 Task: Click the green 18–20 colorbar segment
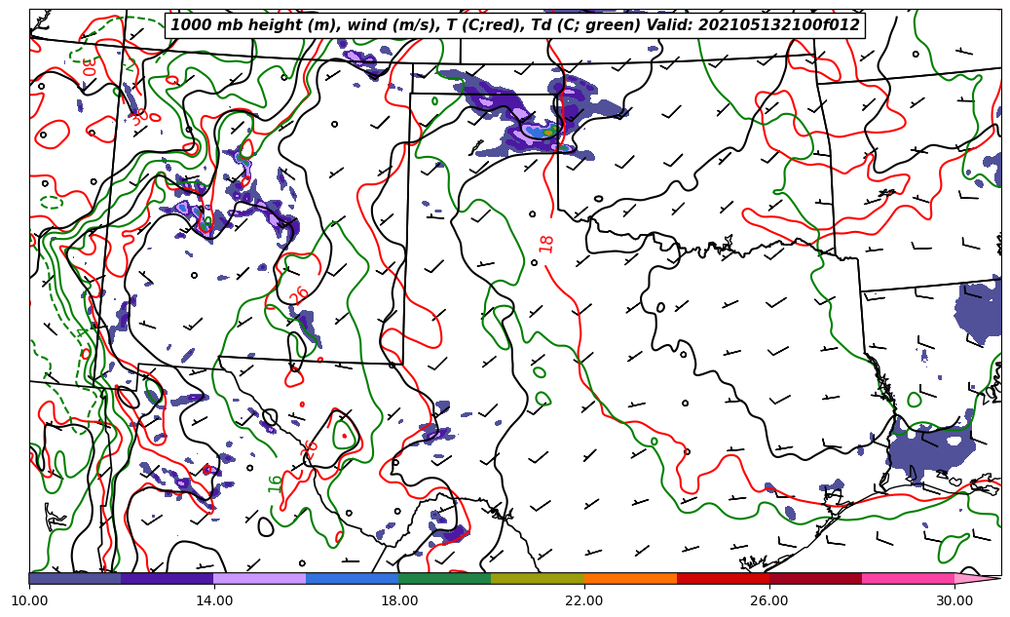[x=444, y=578]
